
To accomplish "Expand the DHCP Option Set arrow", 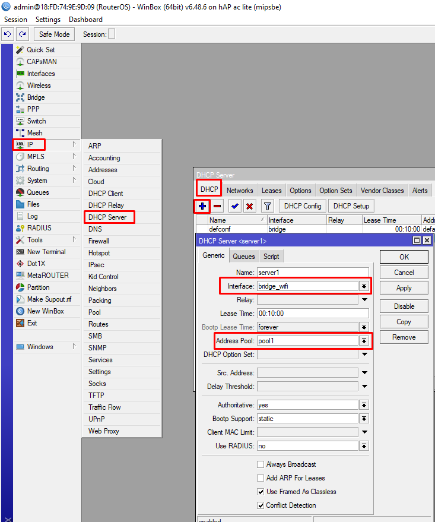I will [x=364, y=355].
